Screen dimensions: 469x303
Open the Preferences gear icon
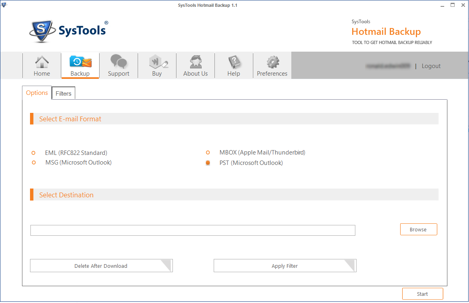click(272, 62)
